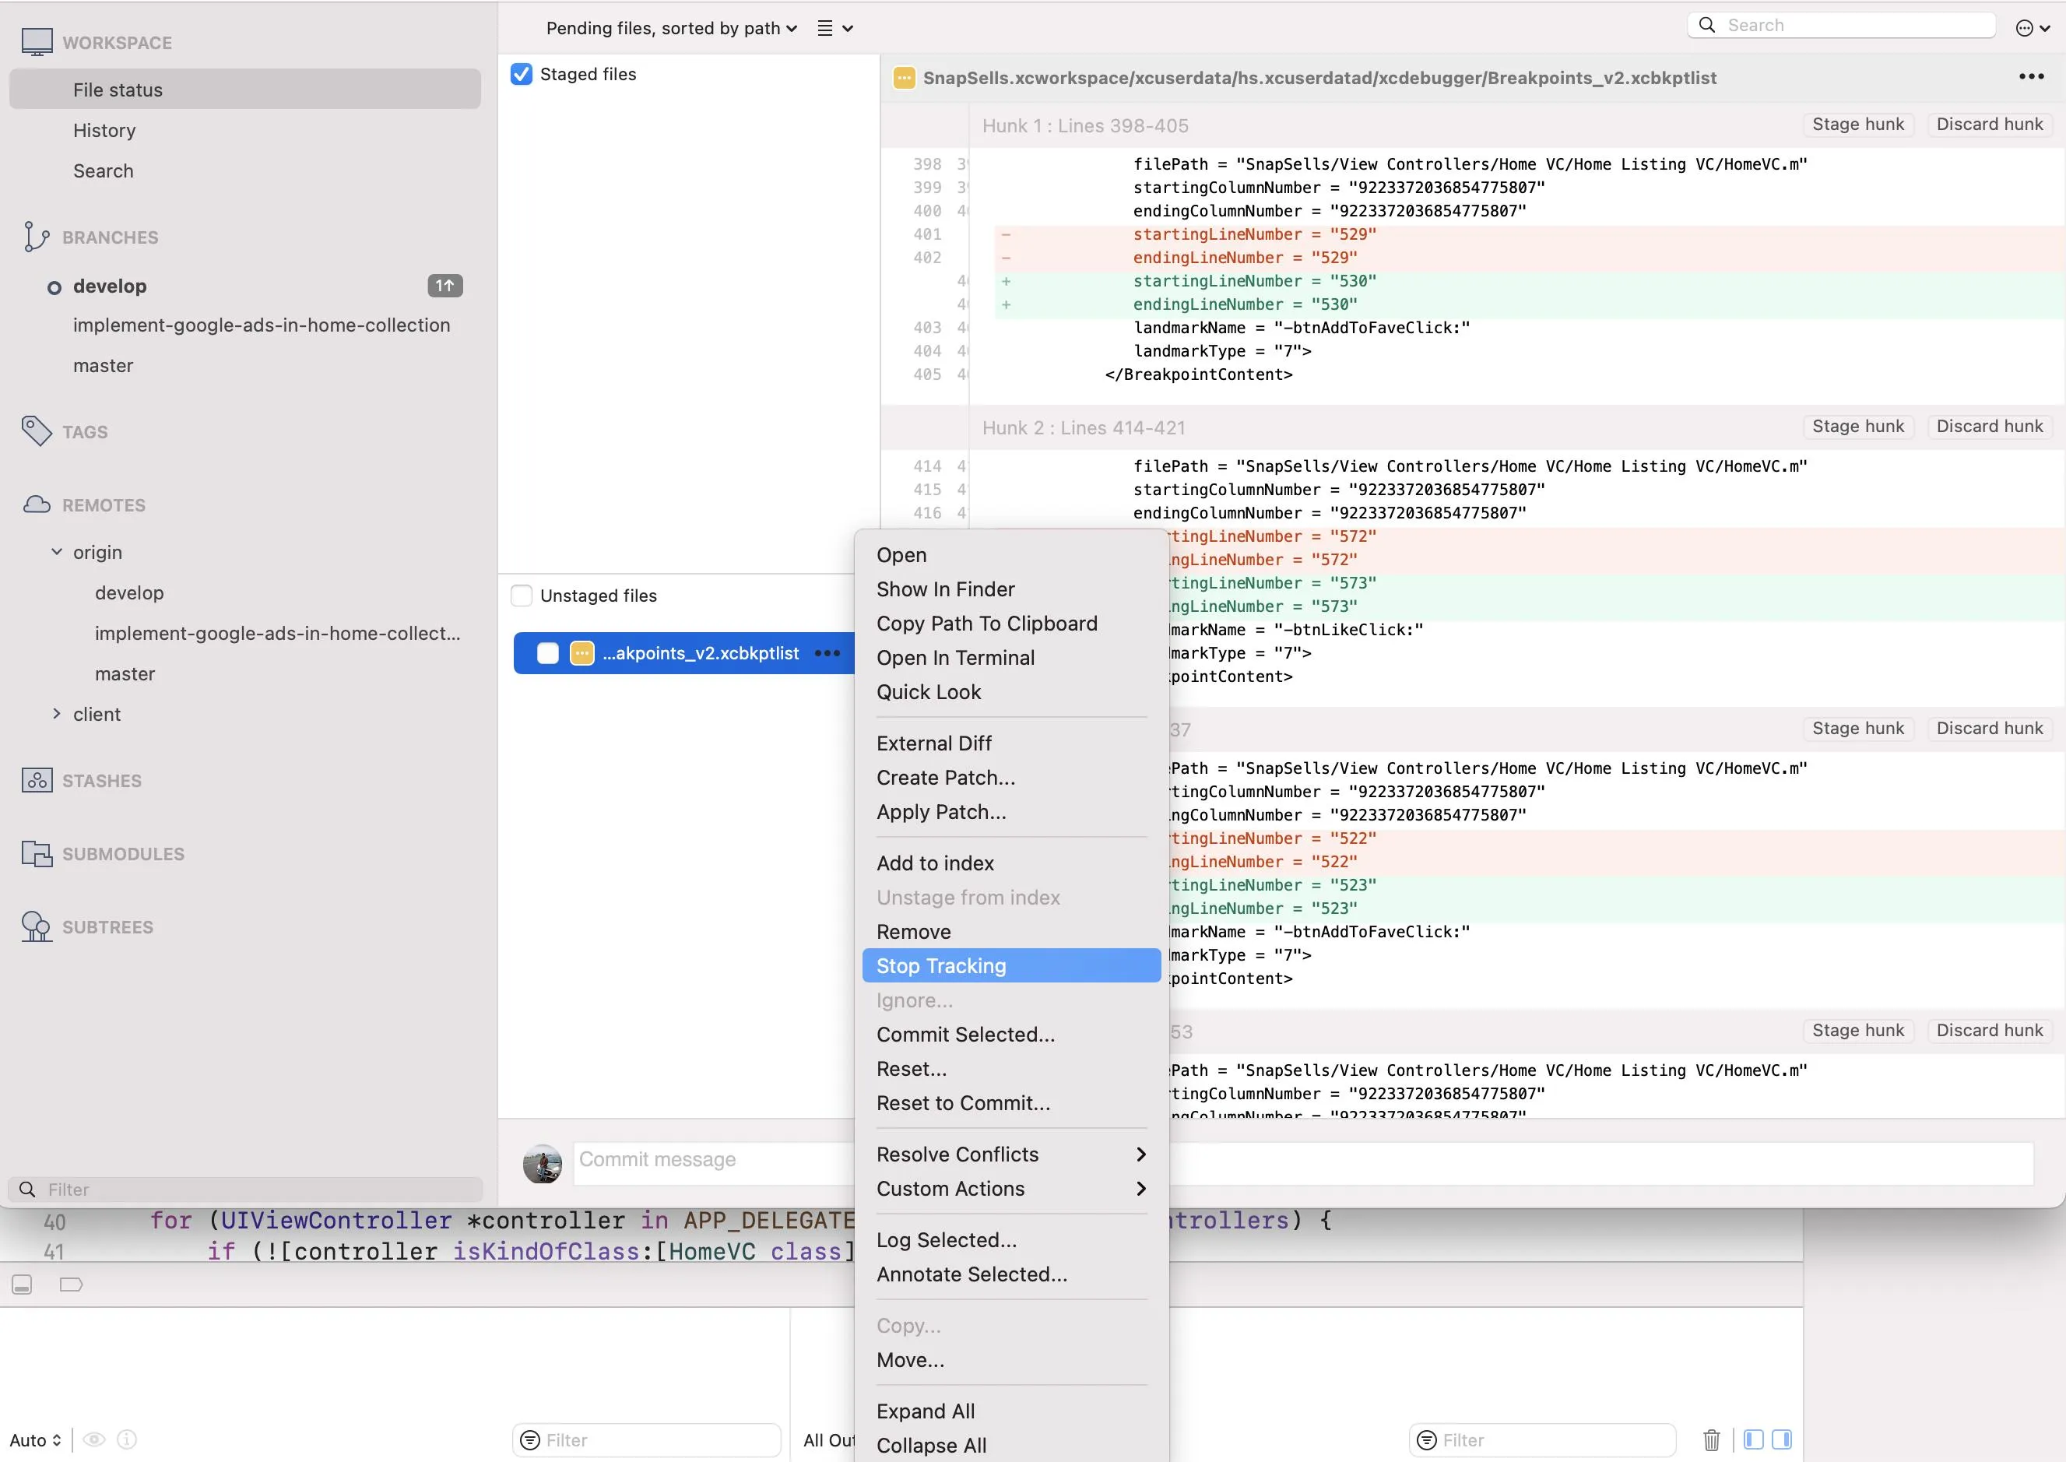Viewport: 2066px width, 1462px height.
Task: Click the Subtrees sidebar icon
Action: click(x=37, y=926)
